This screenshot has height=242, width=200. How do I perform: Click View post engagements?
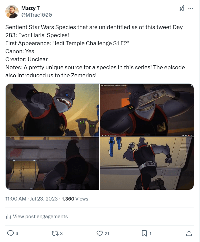click(x=40, y=217)
